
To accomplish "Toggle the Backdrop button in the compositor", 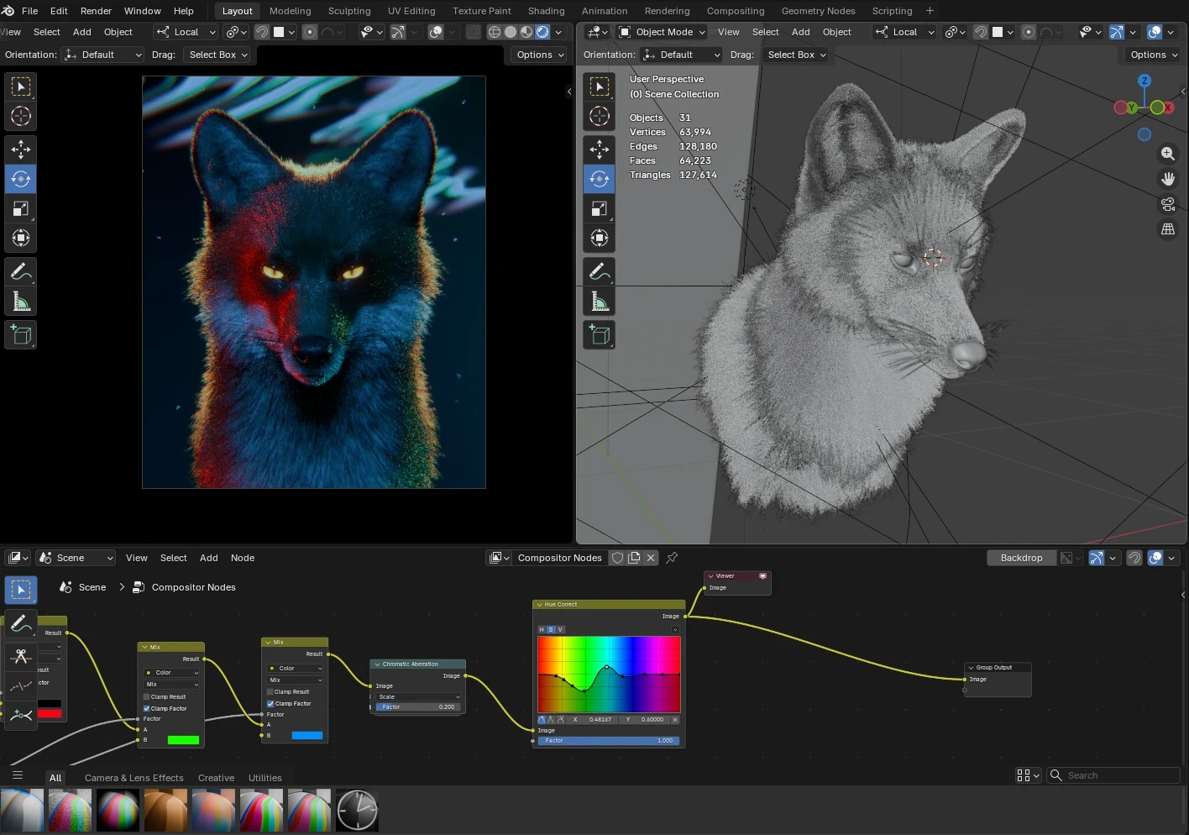I will (1021, 558).
